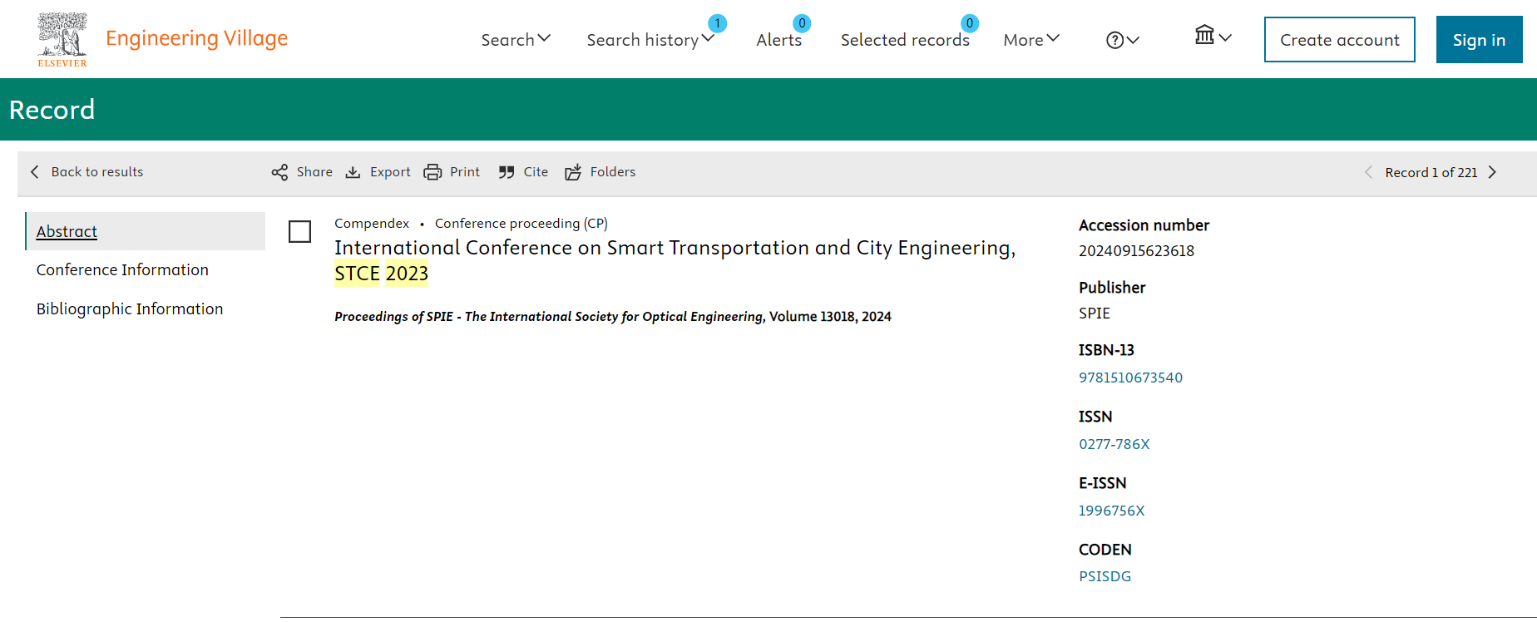View Selected records

(905, 40)
